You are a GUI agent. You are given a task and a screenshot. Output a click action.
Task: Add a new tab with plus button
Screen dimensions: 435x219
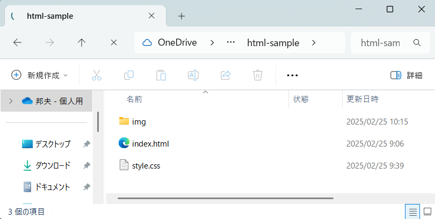click(182, 16)
